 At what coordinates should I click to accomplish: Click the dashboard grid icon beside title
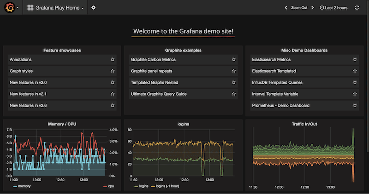[30, 8]
